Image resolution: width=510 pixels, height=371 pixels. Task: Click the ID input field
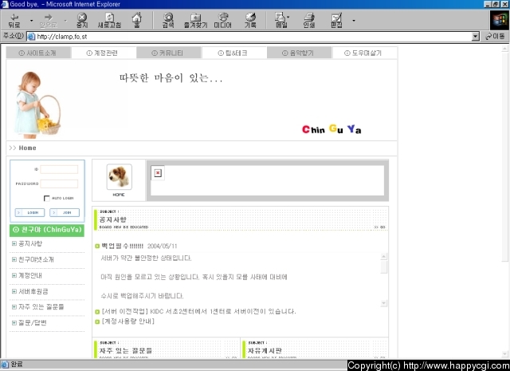59,169
